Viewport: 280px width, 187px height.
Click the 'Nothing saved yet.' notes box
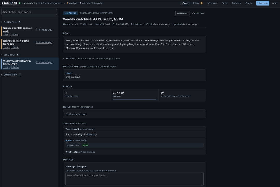click(x=134, y=114)
